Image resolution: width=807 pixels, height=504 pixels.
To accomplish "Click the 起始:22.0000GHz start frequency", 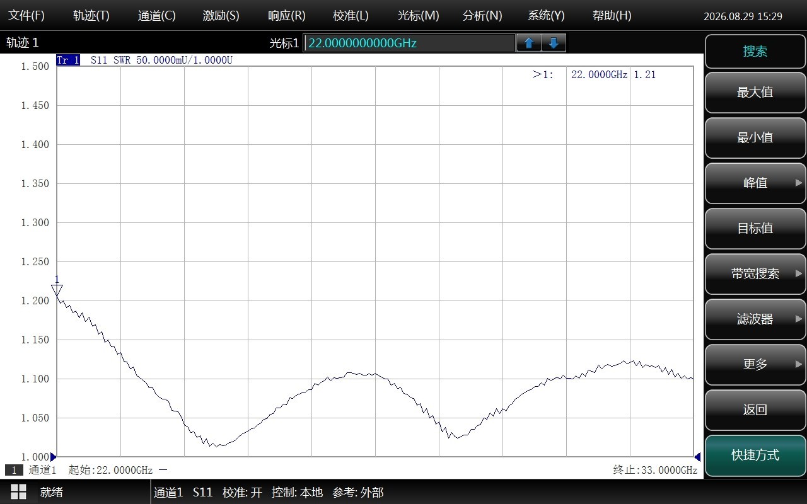I will (x=111, y=470).
